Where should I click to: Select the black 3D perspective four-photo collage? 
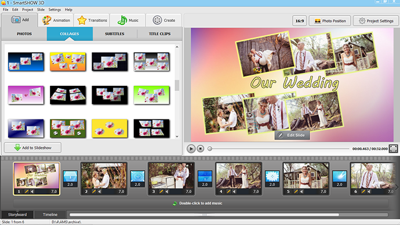pyautogui.click(x=68, y=95)
